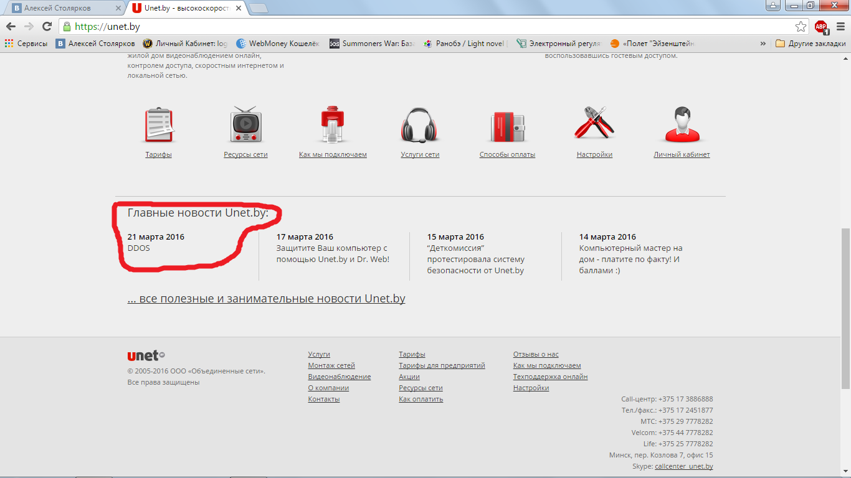851x478 pixels.
Task: Click the vertical page scrollbar thumb
Action: (846, 308)
